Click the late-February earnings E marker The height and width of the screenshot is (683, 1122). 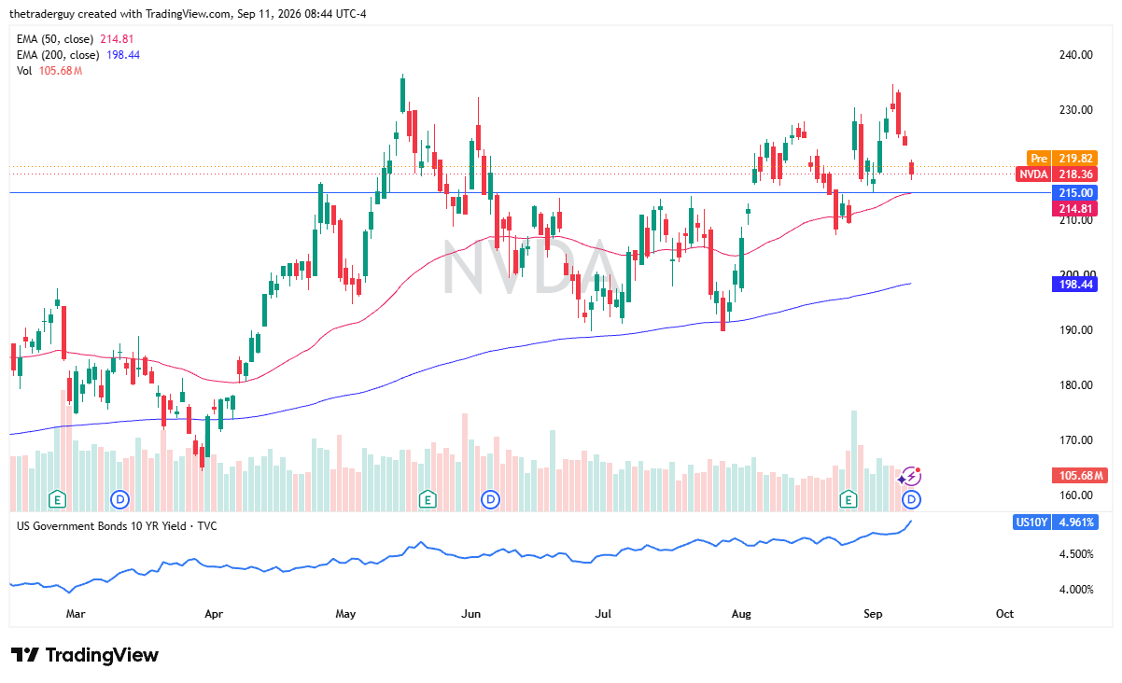coord(57,499)
